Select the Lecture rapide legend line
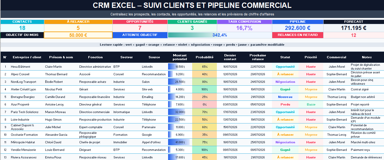384x160 pixels. pyautogui.click(x=192, y=45)
